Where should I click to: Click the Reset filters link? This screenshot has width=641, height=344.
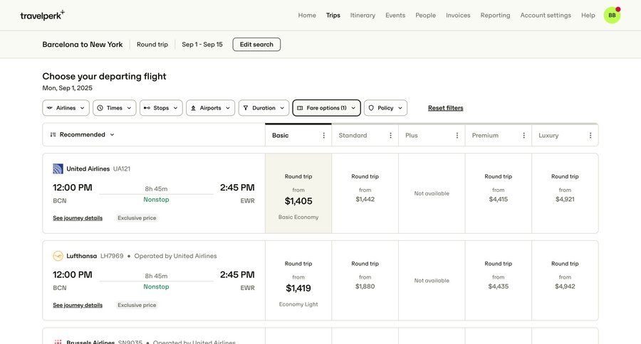pyautogui.click(x=445, y=108)
